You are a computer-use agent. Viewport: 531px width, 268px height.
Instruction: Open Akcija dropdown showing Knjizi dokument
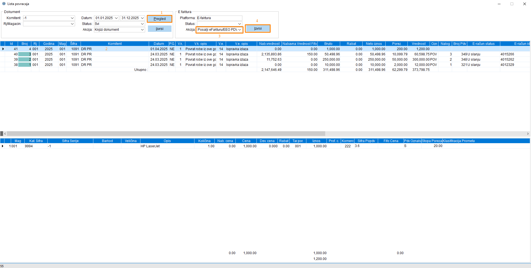coord(142,30)
